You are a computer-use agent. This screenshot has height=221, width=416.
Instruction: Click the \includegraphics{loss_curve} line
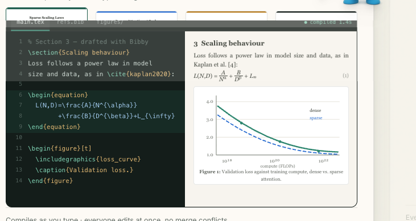pyautogui.click(x=88, y=159)
